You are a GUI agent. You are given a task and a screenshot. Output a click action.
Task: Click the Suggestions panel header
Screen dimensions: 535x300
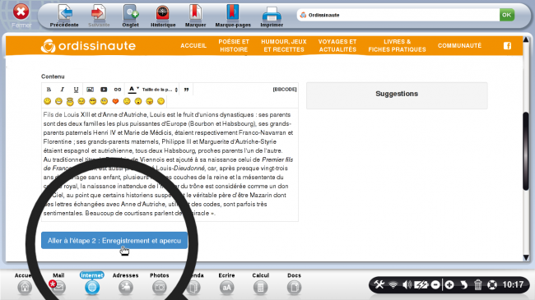(x=397, y=94)
